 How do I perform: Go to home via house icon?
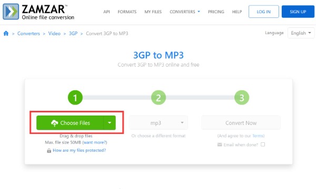(6, 34)
